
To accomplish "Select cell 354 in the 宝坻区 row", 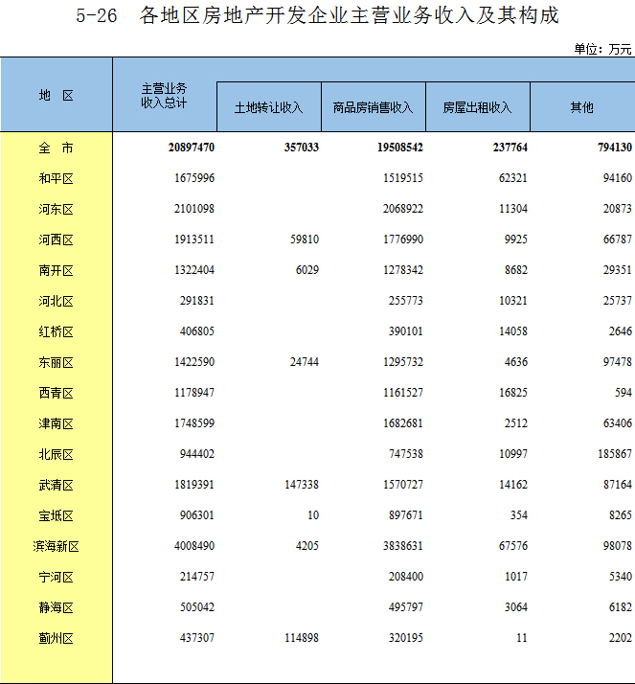I will [x=519, y=515].
